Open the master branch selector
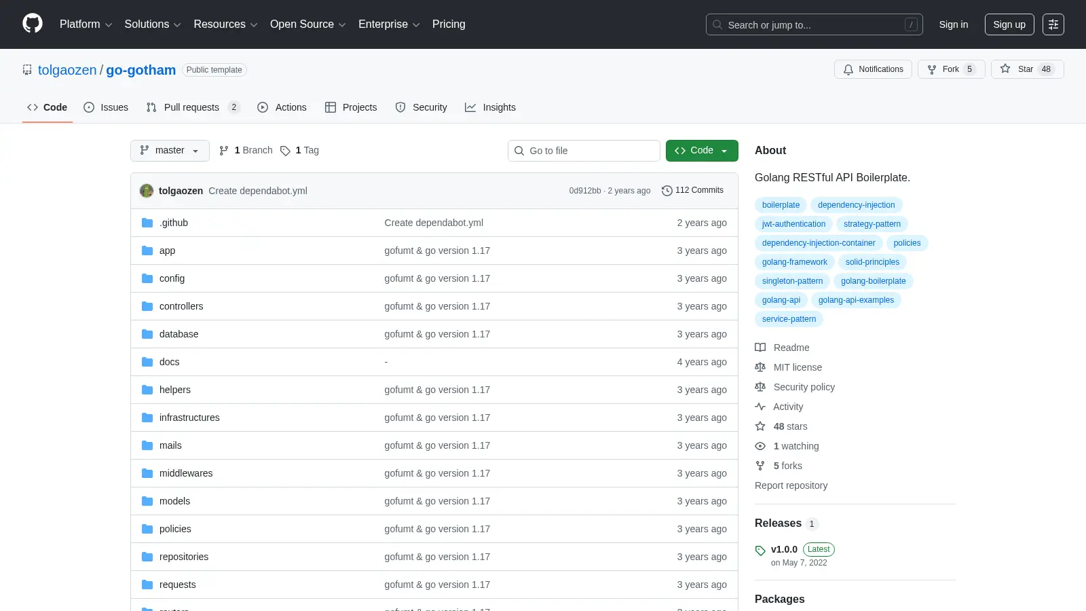Screen dimensions: 1086x611 click(x=170, y=151)
